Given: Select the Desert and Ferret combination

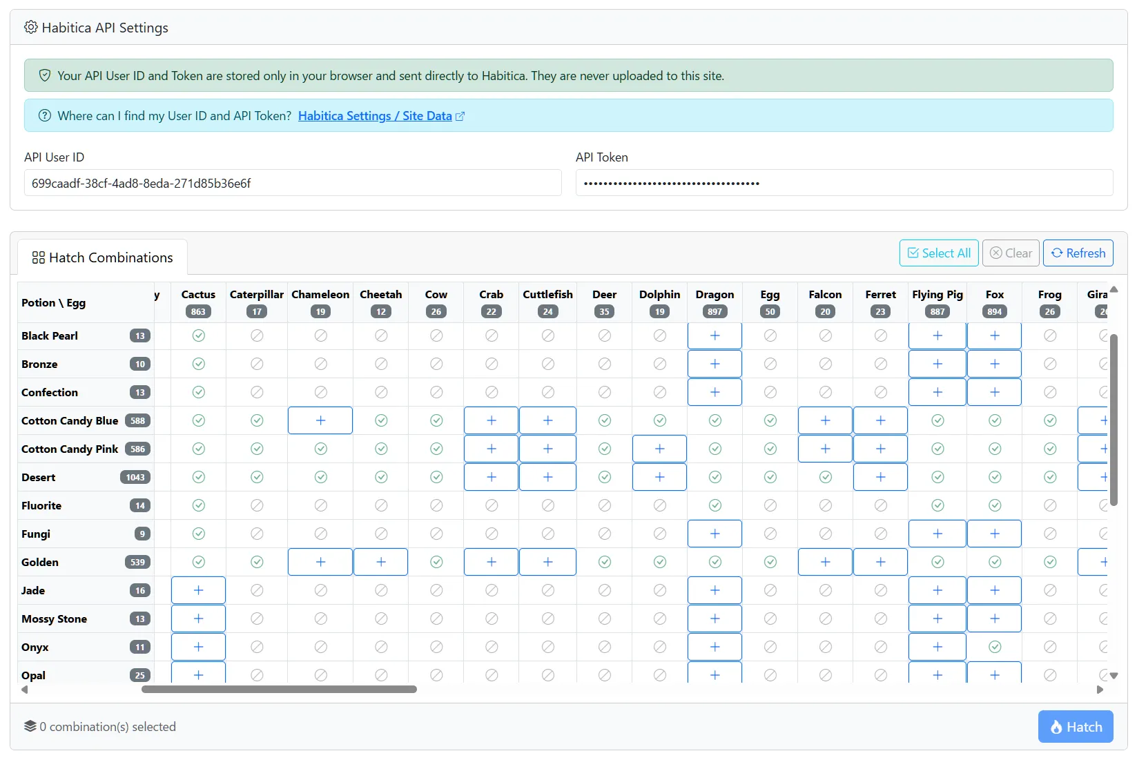Looking at the screenshot, I should click(881, 477).
